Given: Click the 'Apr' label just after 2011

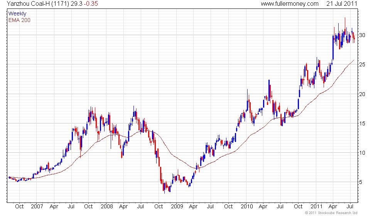Looking at the screenshot, I should 333,207.
